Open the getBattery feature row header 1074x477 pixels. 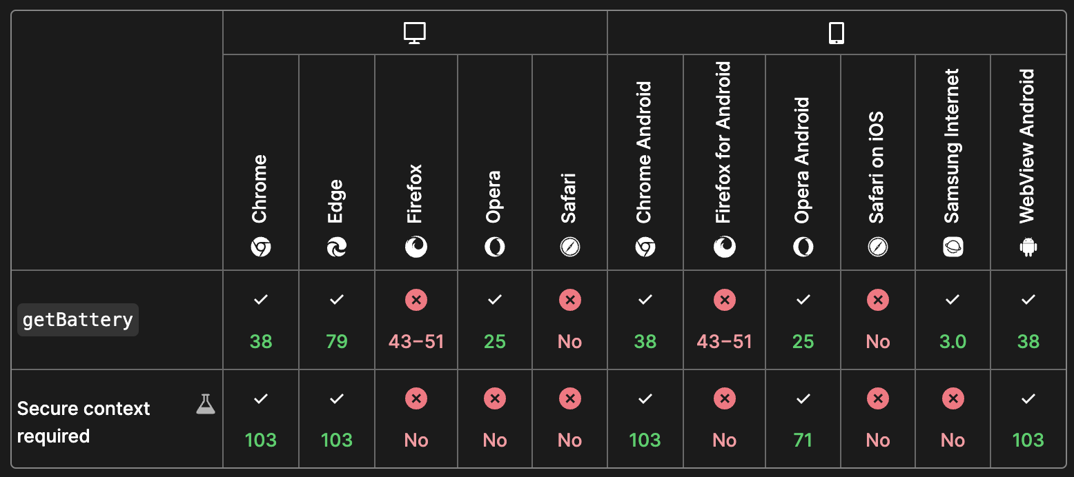pyautogui.click(x=78, y=320)
